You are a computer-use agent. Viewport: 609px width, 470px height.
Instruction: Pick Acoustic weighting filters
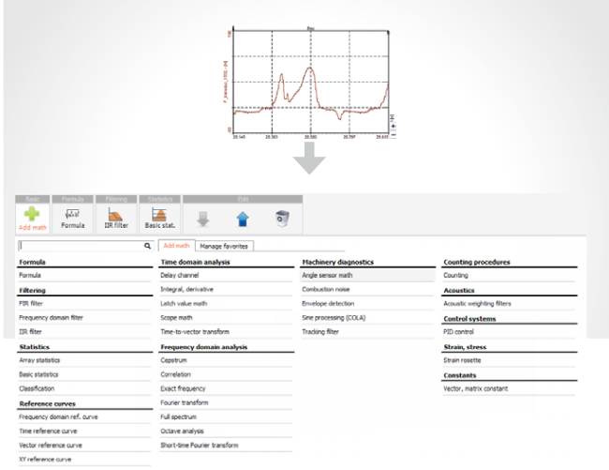pyautogui.click(x=509, y=304)
